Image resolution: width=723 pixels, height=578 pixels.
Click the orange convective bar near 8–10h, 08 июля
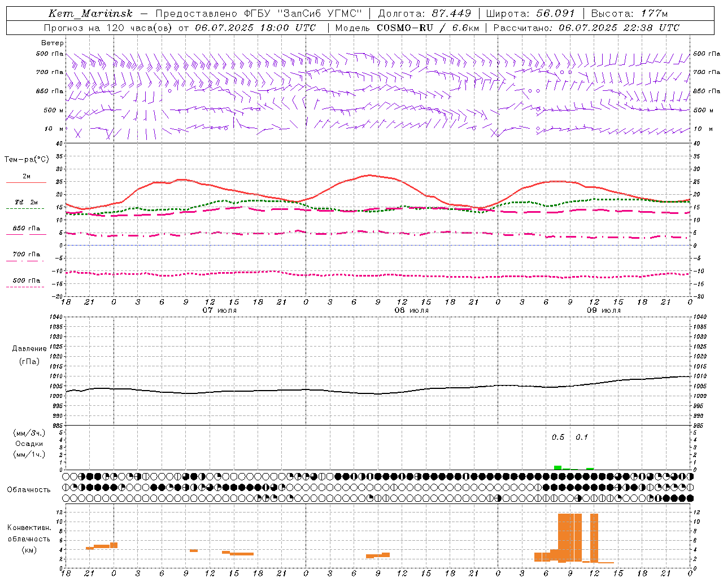click(x=378, y=555)
